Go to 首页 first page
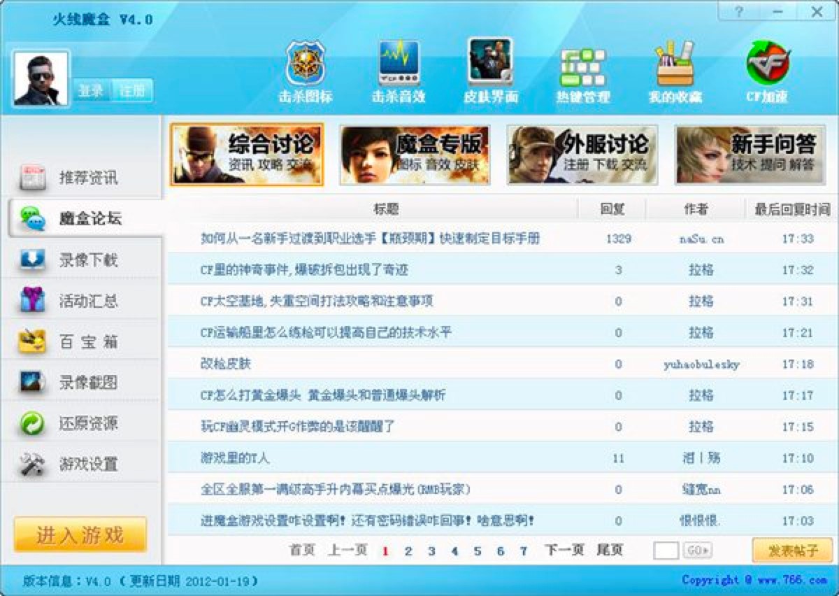 (x=303, y=551)
